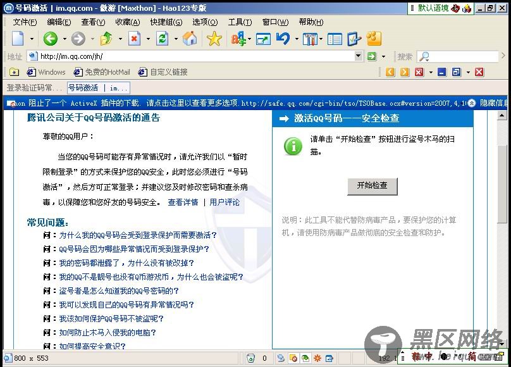Click the full screen window toolbar icon
This screenshot has width=511, height=367.
pos(263,39)
